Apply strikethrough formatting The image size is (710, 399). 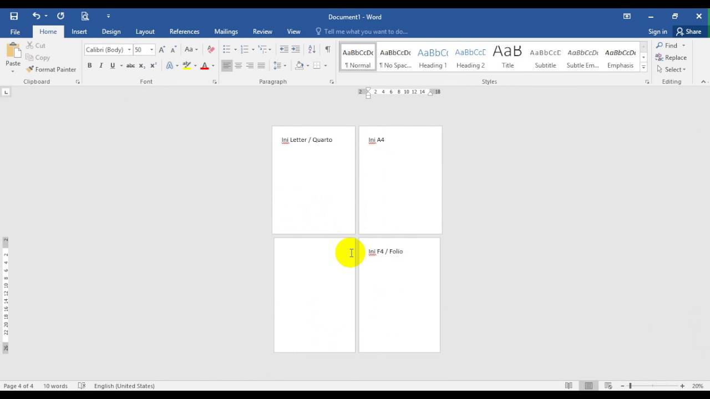click(130, 65)
